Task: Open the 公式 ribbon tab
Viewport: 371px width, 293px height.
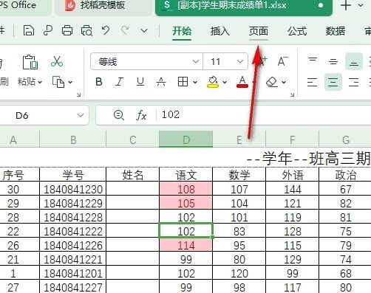Action: coord(297,31)
